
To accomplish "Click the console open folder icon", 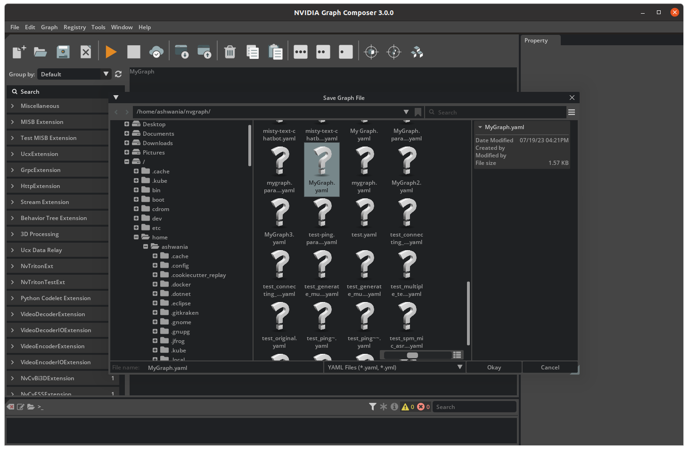I will coord(31,407).
